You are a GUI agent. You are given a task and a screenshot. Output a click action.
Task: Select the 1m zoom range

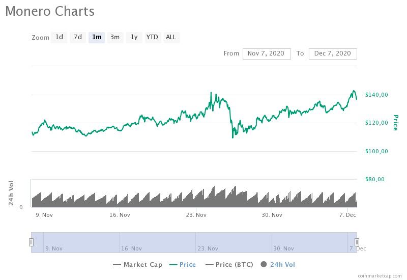pyautogui.click(x=96, y=37)
